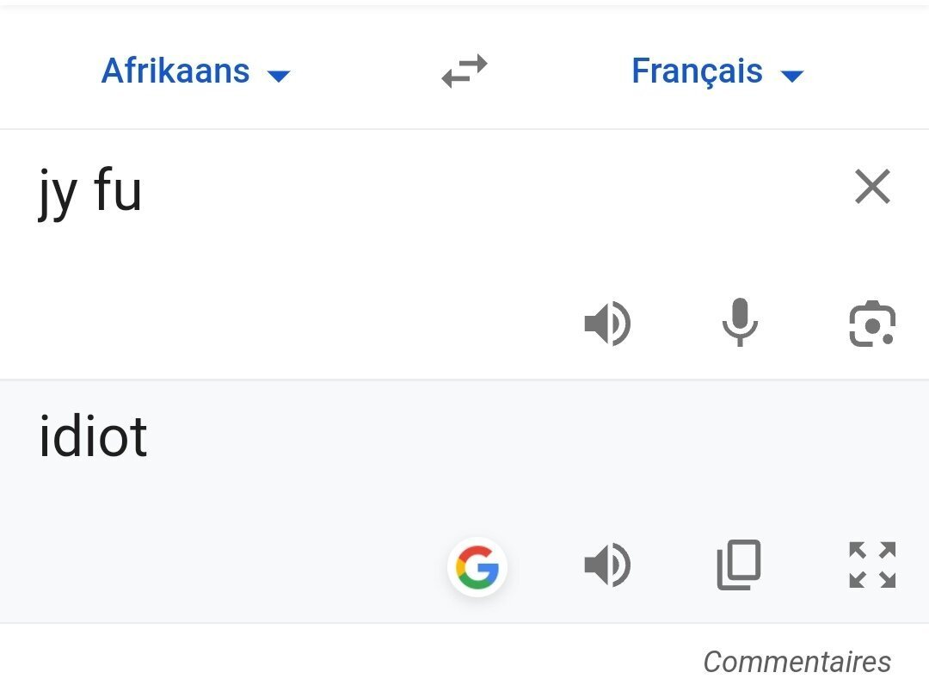The width and height of the screenshot is (929, 685).
Task: Open the Commentaires feedback link
Action: coord(797,661)
